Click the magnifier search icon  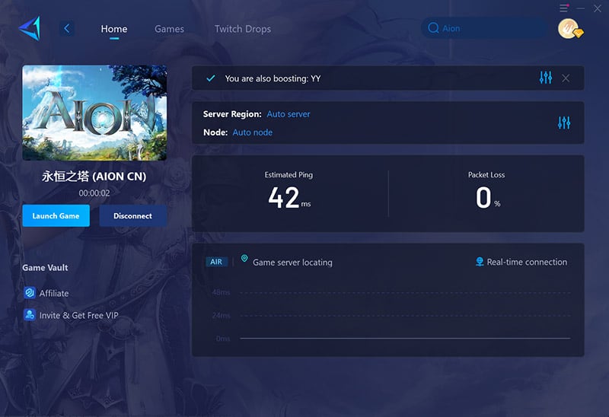pyautogui.click(x=433, y=28)
